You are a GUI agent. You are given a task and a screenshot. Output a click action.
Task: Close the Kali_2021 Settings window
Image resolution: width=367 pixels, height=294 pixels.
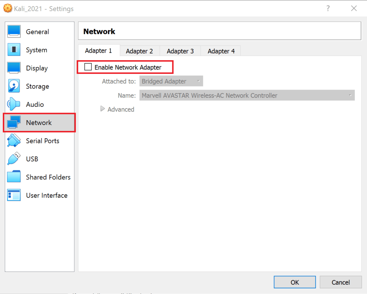click(x=354, y=9)
